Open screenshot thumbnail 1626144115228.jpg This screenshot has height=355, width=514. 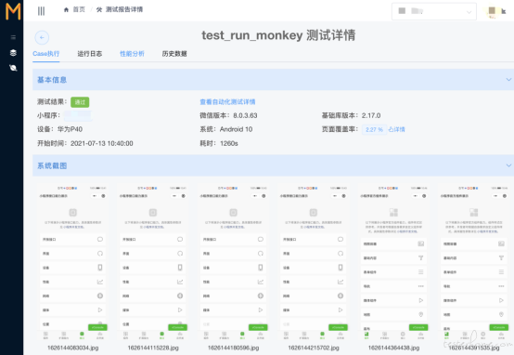pyautogui.click(x=153, y=263)
